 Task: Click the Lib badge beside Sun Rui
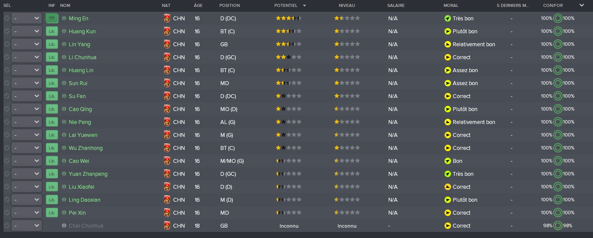(52, 83)
